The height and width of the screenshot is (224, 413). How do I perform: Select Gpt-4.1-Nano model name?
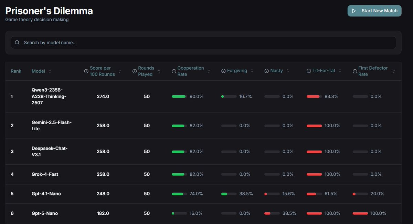coord(46,194)
